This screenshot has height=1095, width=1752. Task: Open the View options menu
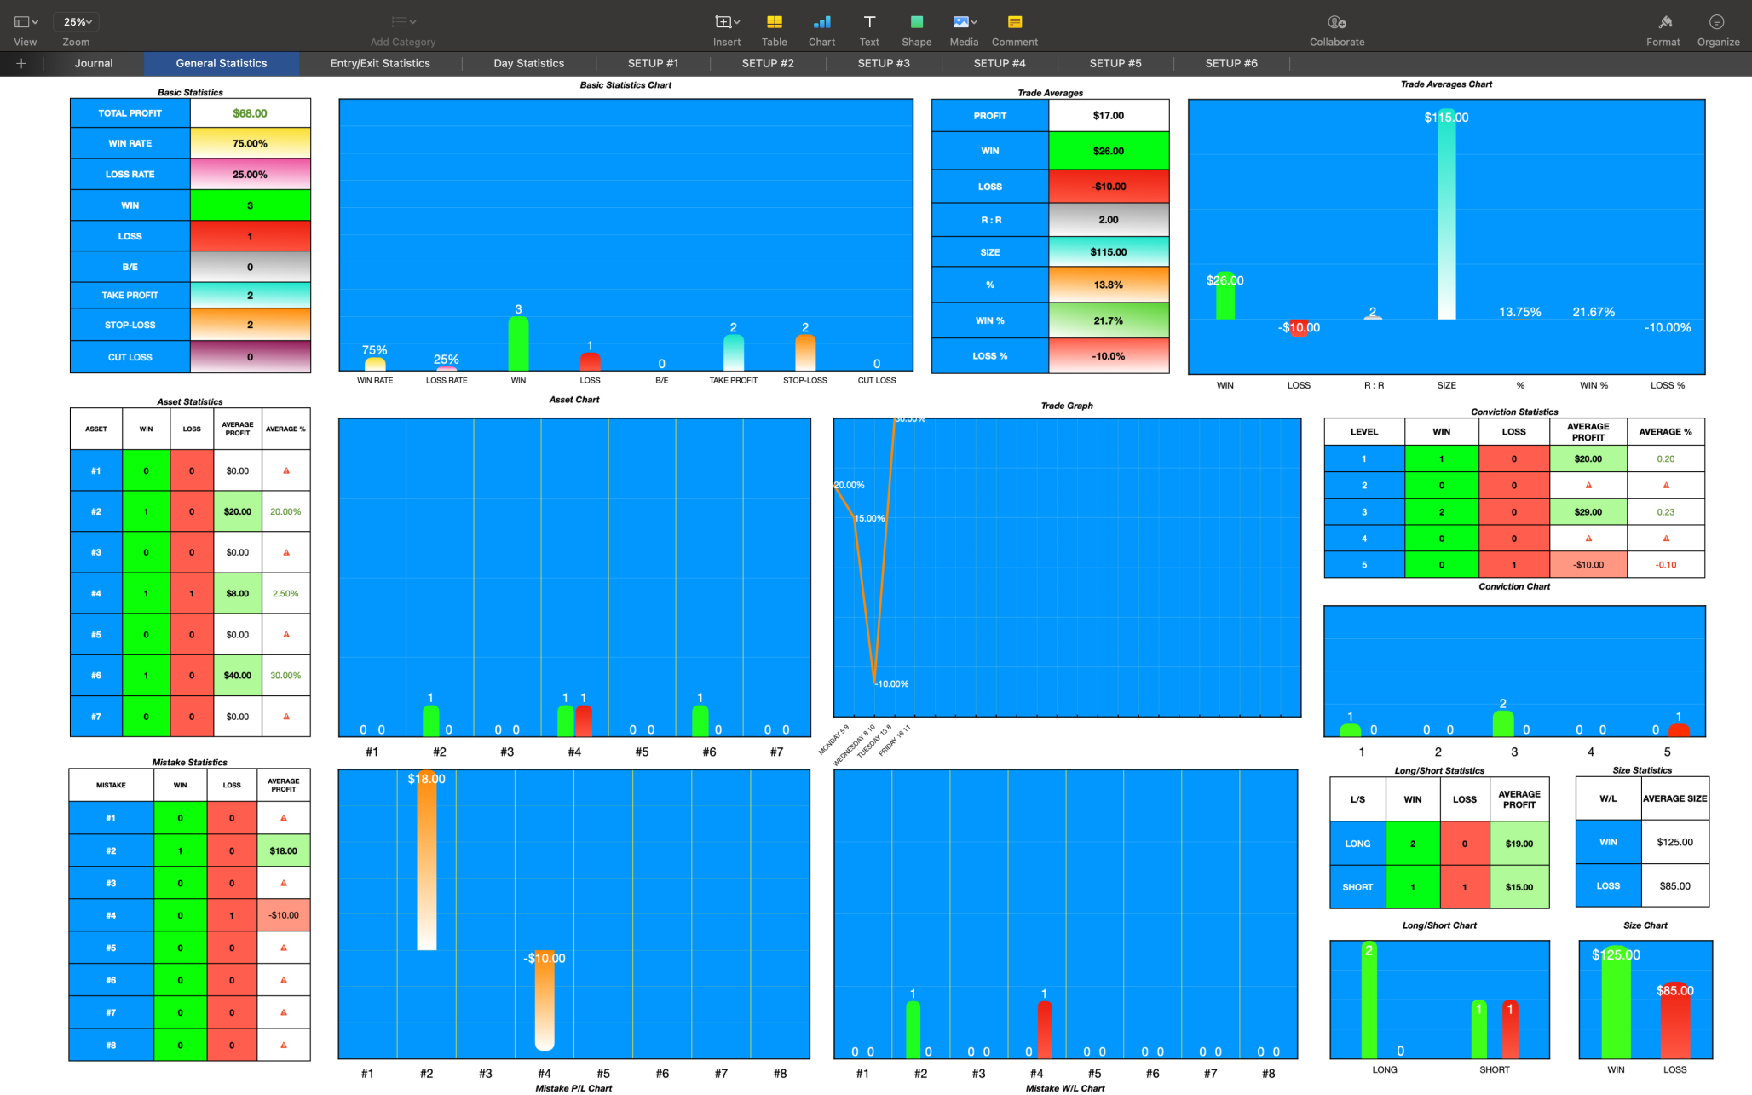(26, 23)
